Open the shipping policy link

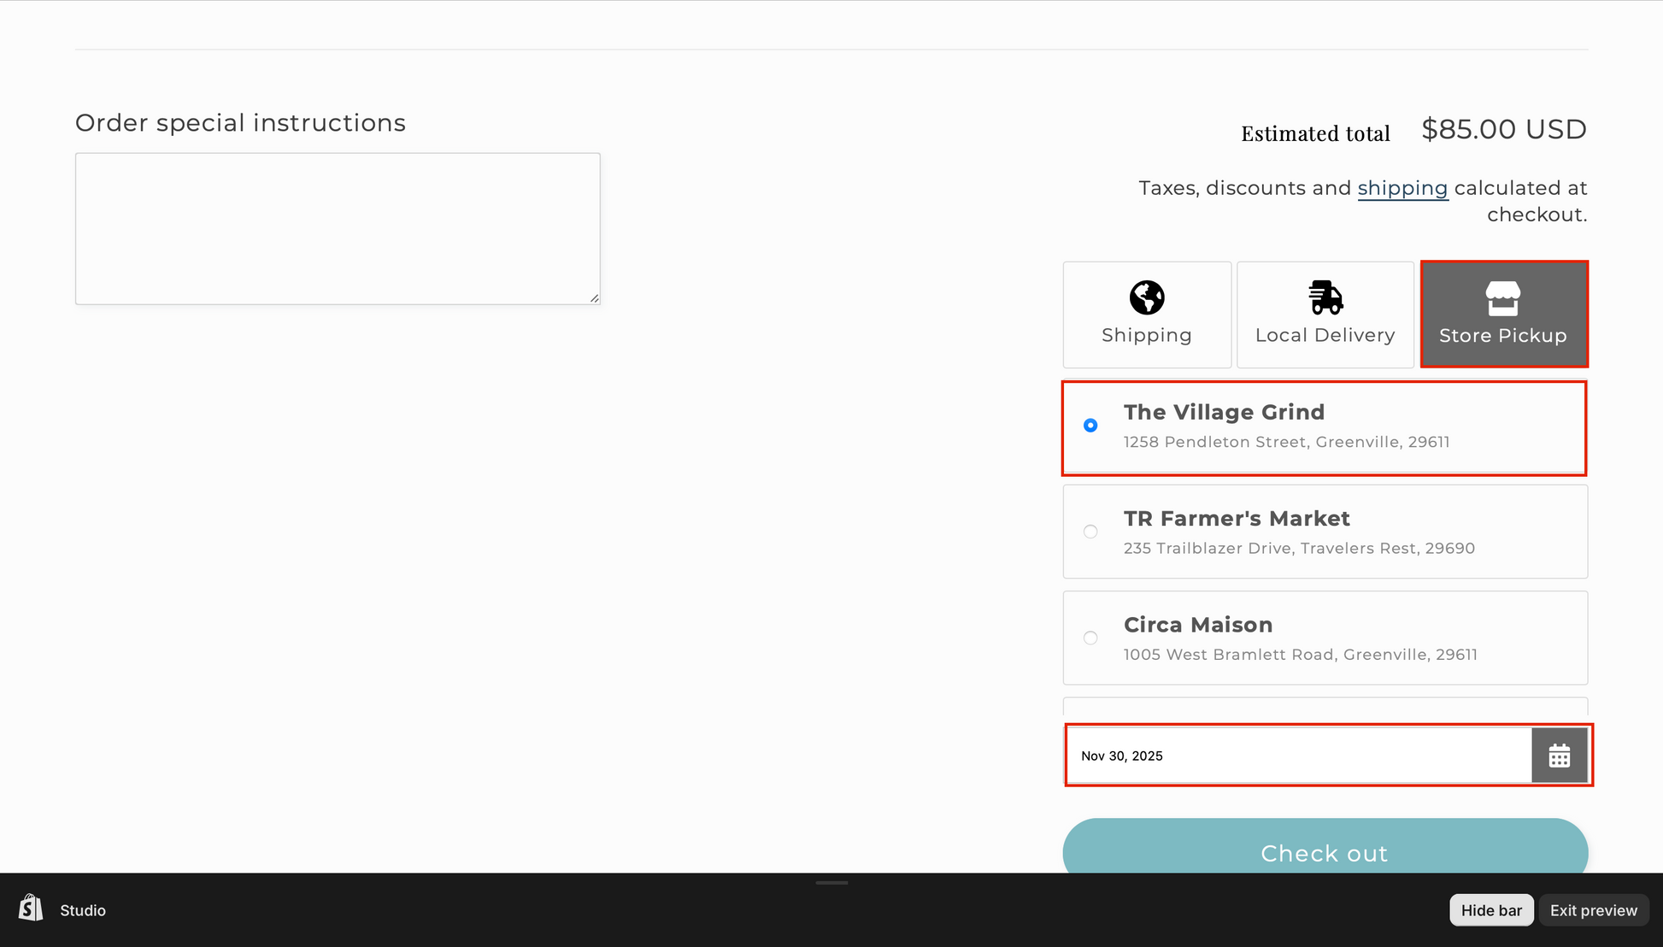[1402, 188]
